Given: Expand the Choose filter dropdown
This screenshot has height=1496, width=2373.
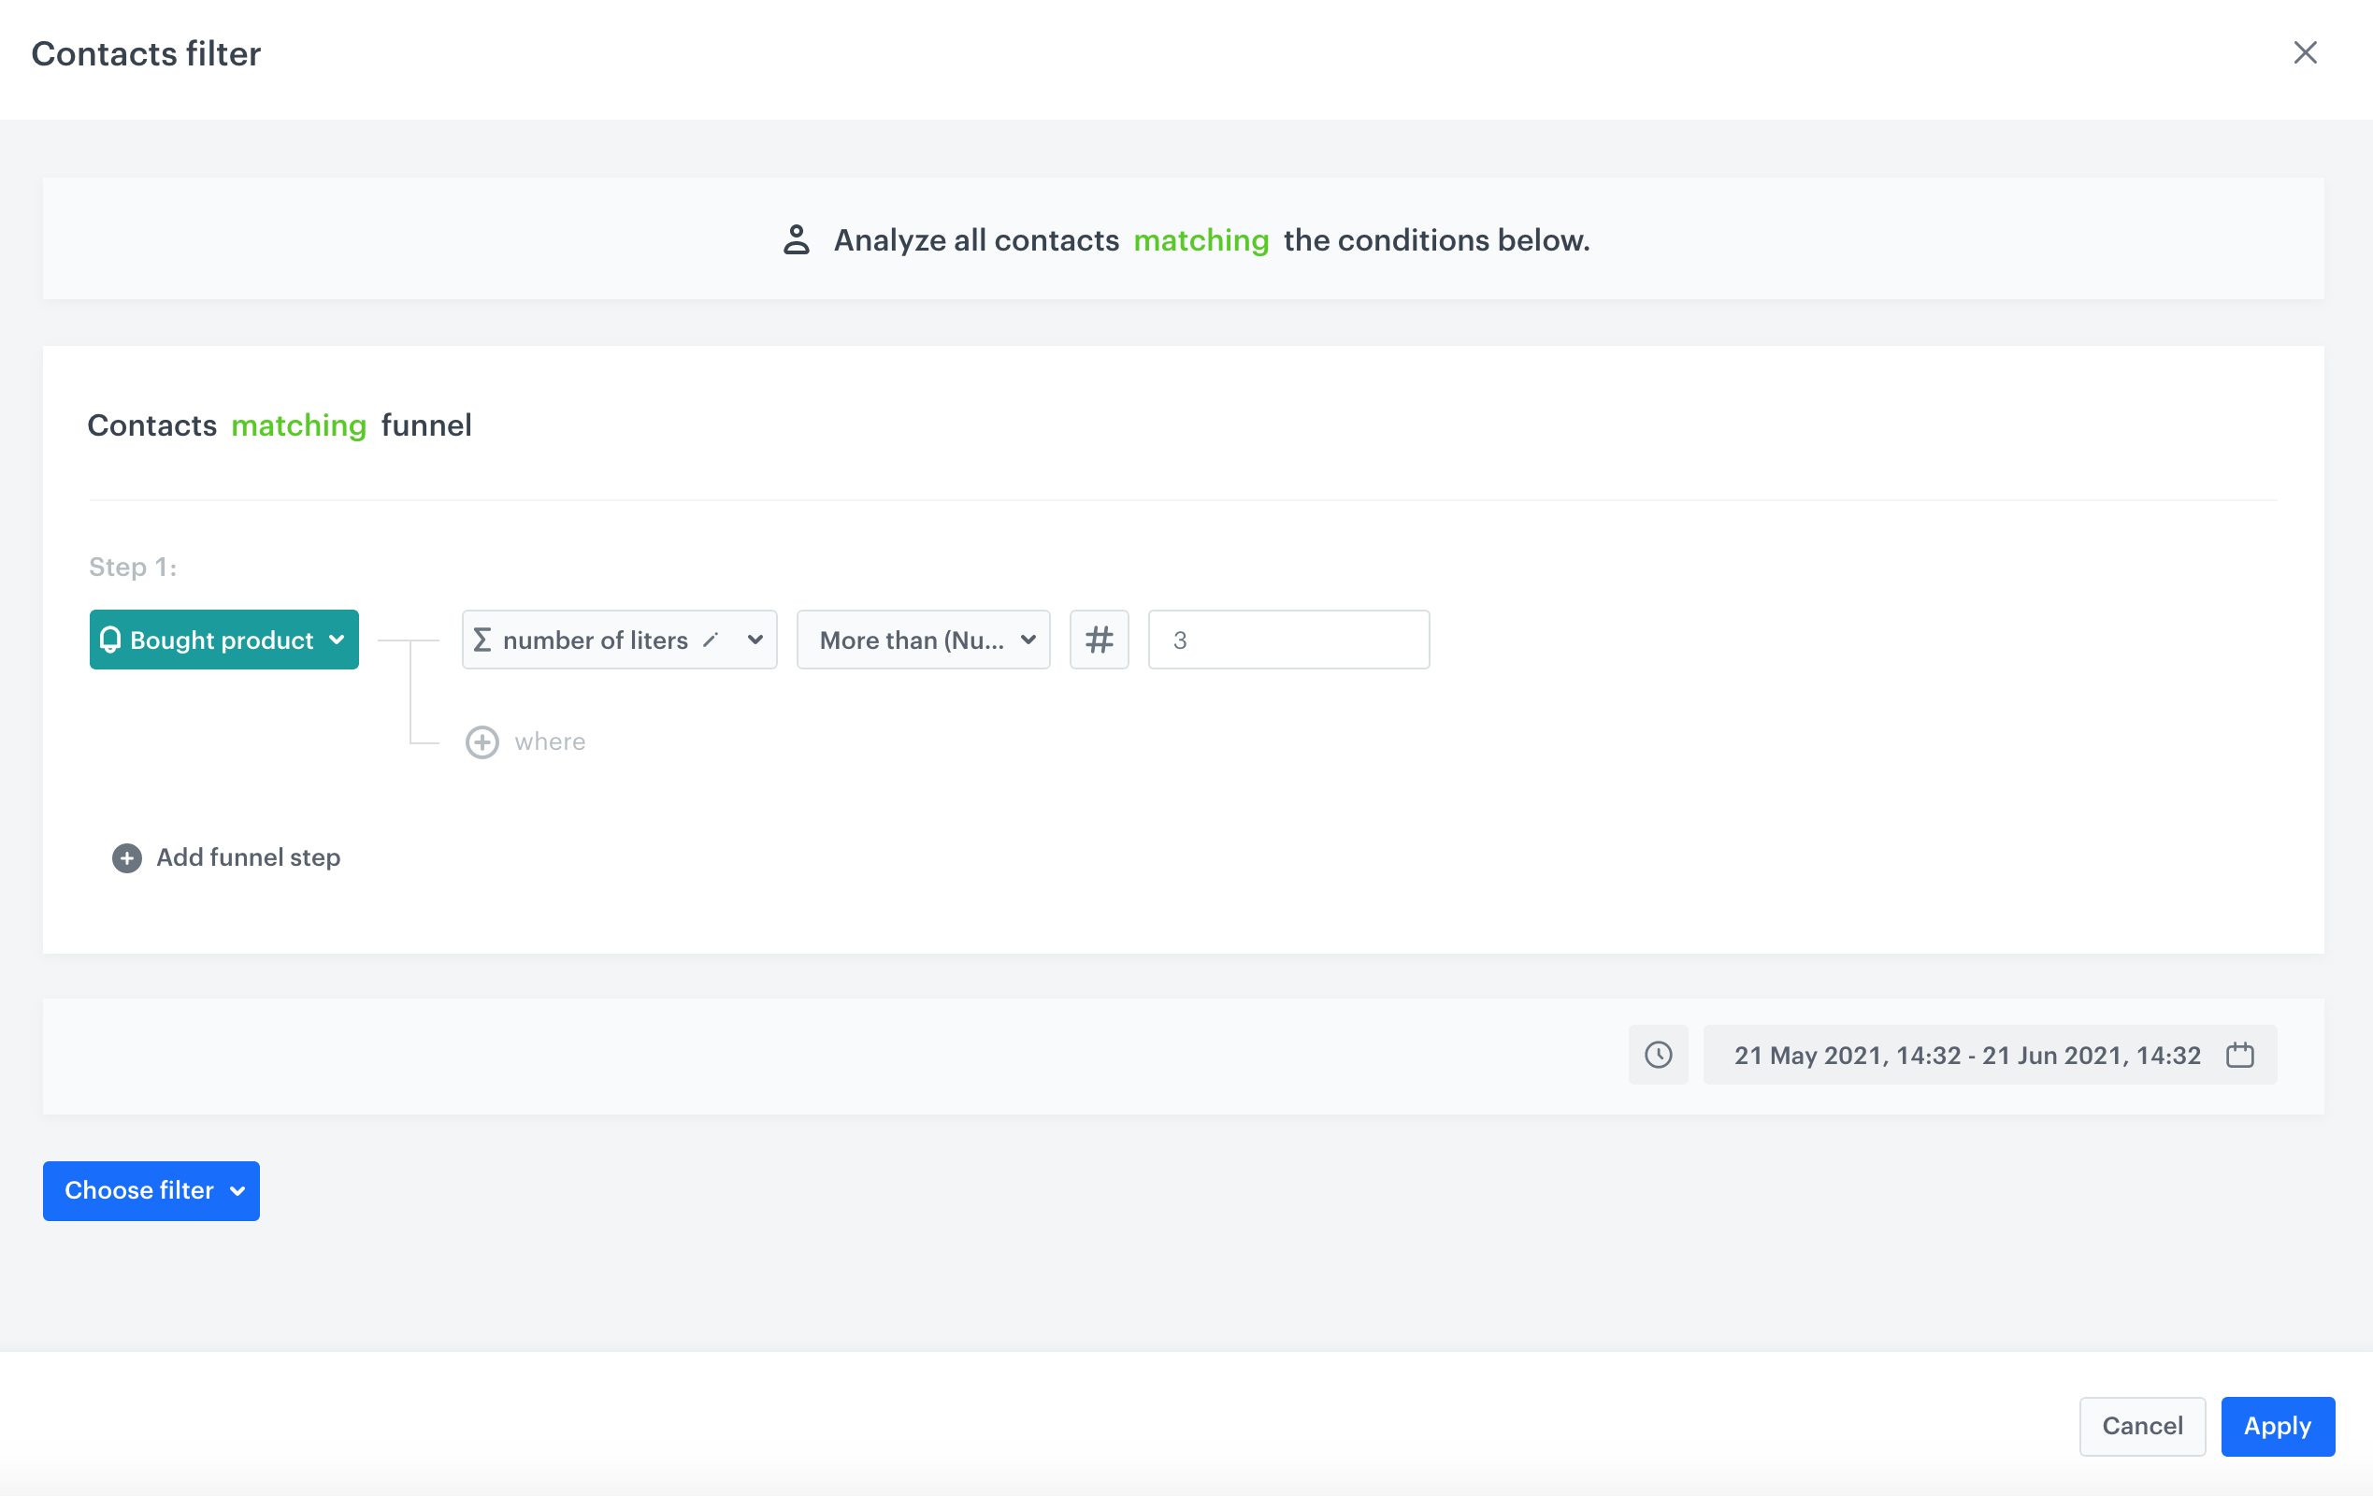Looking at the screenshot, I should (151, 1190).
